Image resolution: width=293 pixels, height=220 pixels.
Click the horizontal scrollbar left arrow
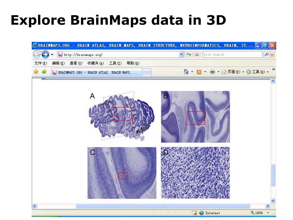34,206
